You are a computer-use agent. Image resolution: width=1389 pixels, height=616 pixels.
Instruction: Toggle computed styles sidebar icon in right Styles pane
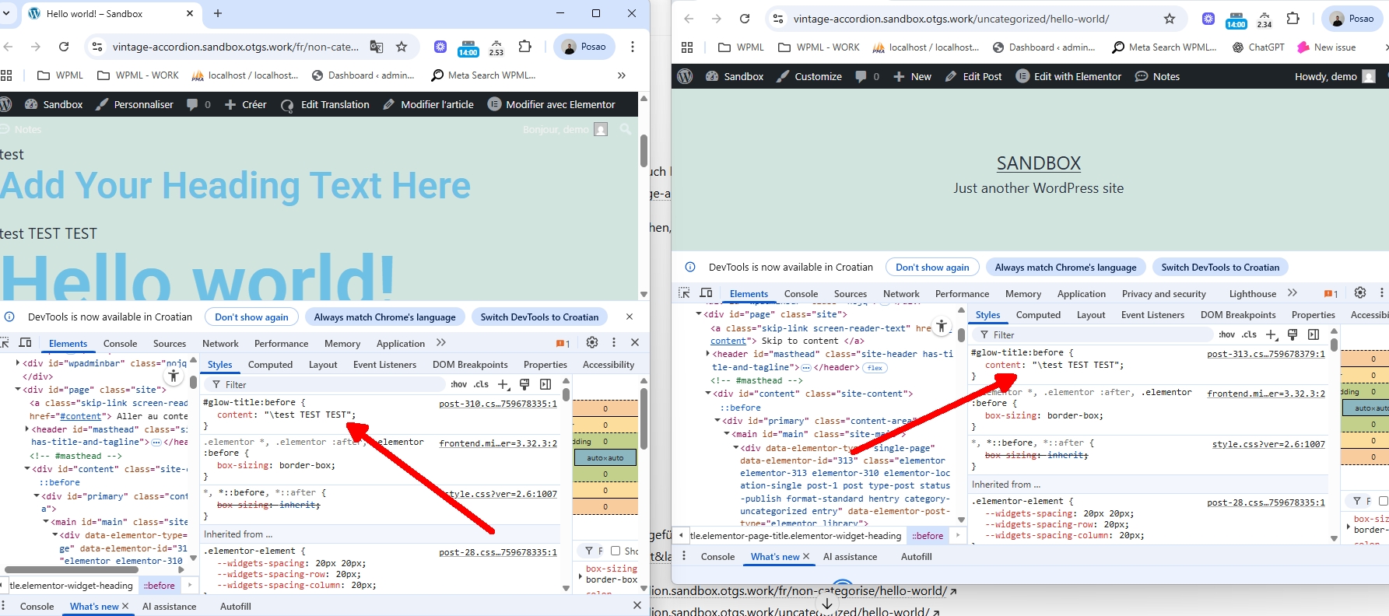pyautogui.click(x=1314, y=334)
